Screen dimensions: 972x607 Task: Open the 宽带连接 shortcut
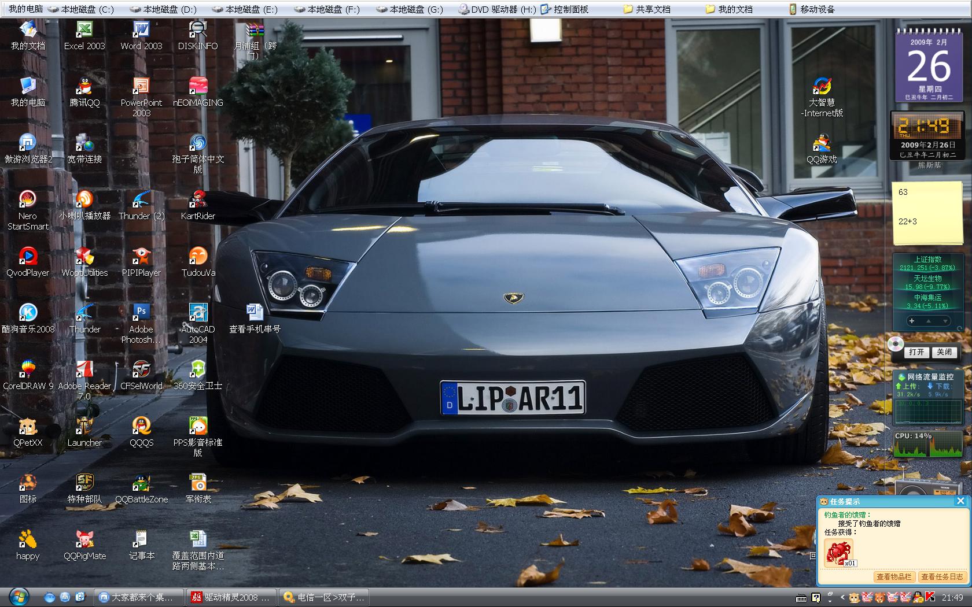coord(84,149)
